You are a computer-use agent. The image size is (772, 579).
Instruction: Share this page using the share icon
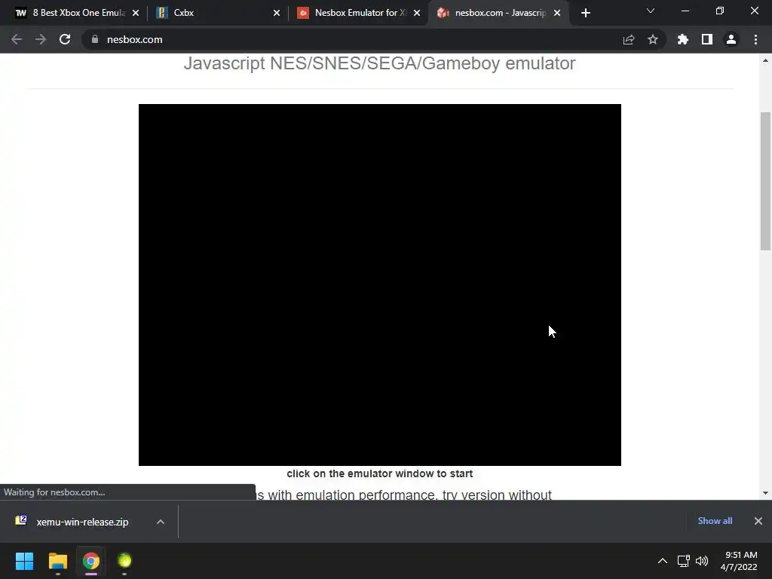pos(629,39)
